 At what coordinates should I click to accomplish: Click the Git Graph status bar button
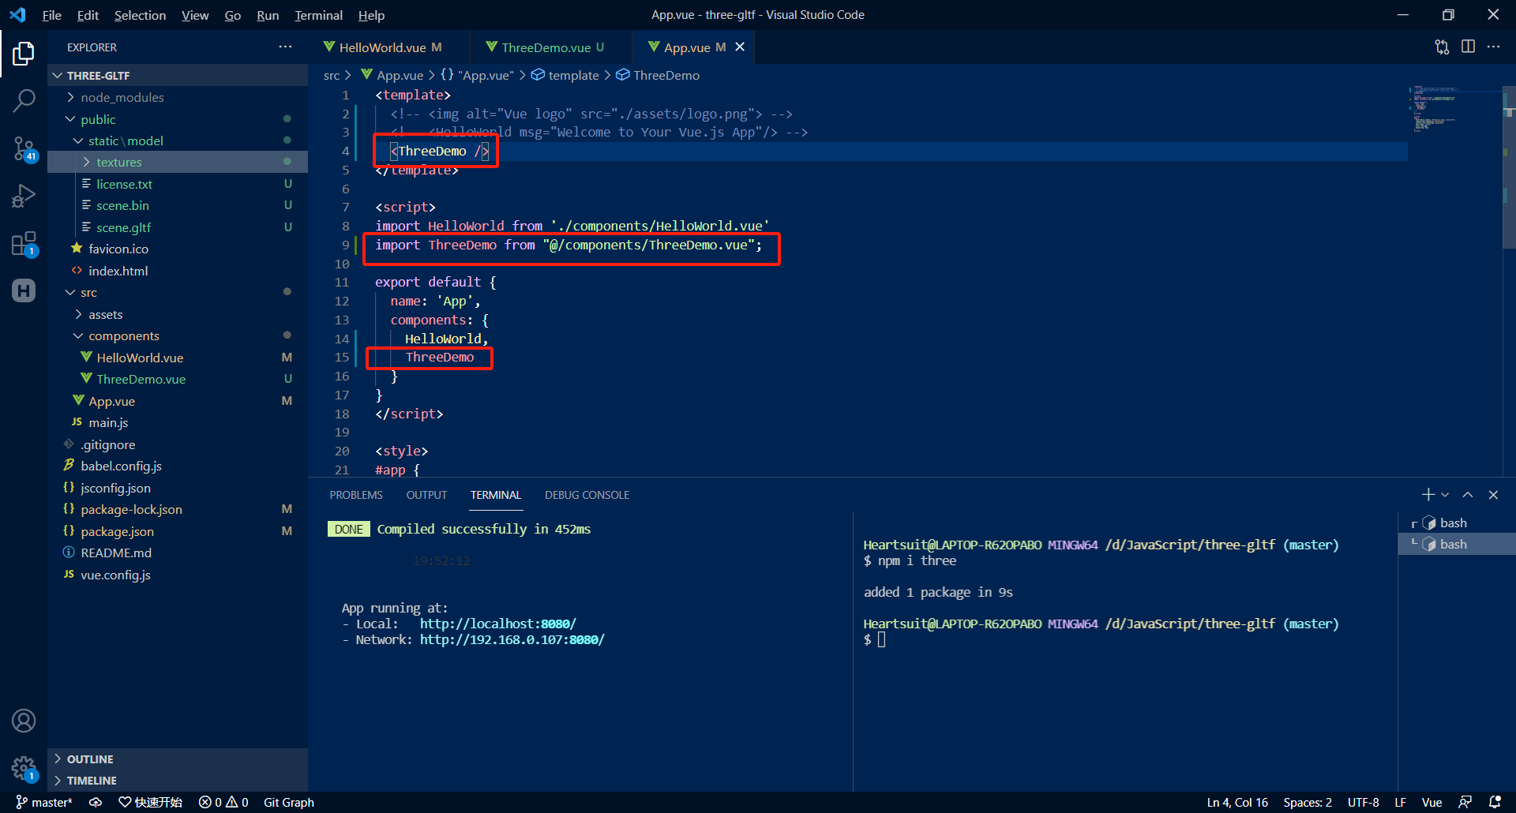pos(288,802)
